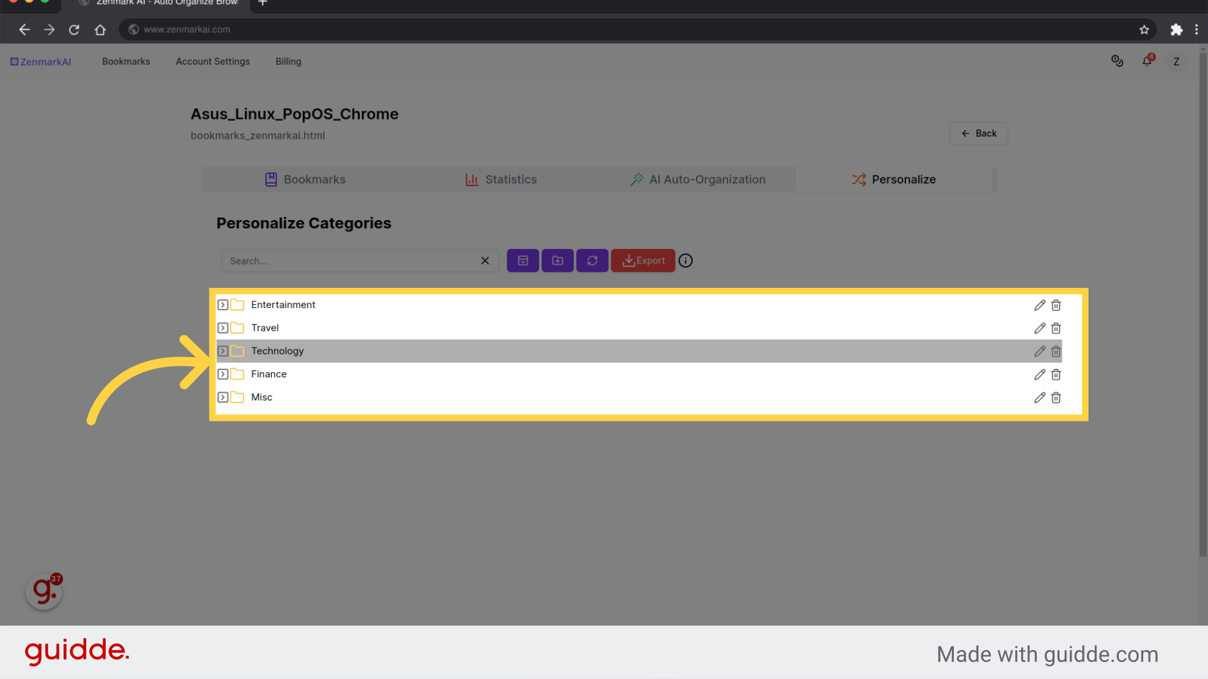The height and width of the screenshot is (679, 1208).
Task: Select the Travel category row
Action: tap(639, 328)
